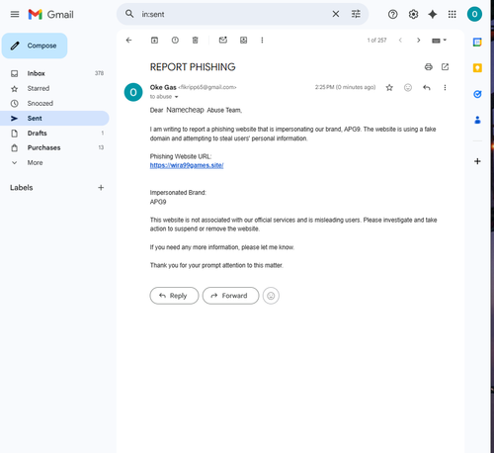Open the main menu hamburger icon
494x453 pixels.
point(15,14)
